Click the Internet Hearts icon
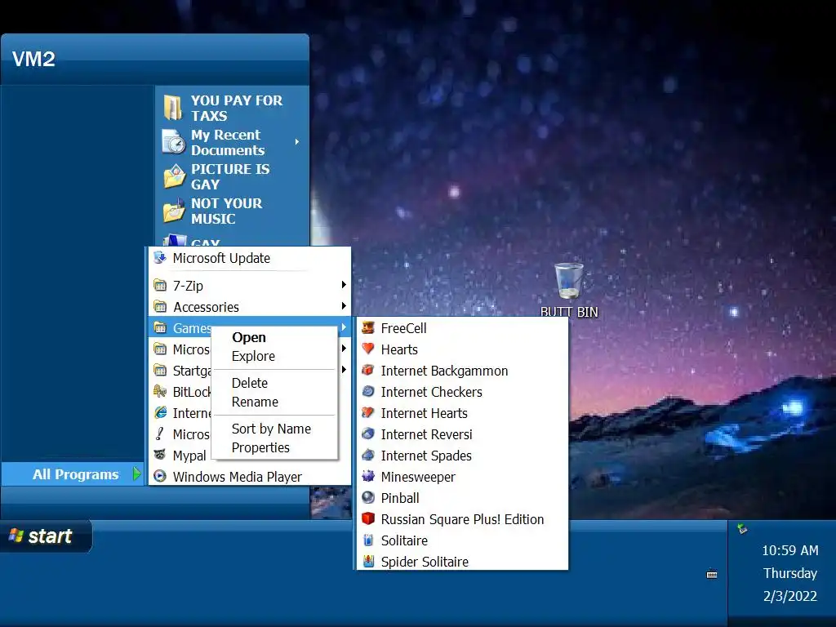 pyautogui.click(x=368, y=413)
